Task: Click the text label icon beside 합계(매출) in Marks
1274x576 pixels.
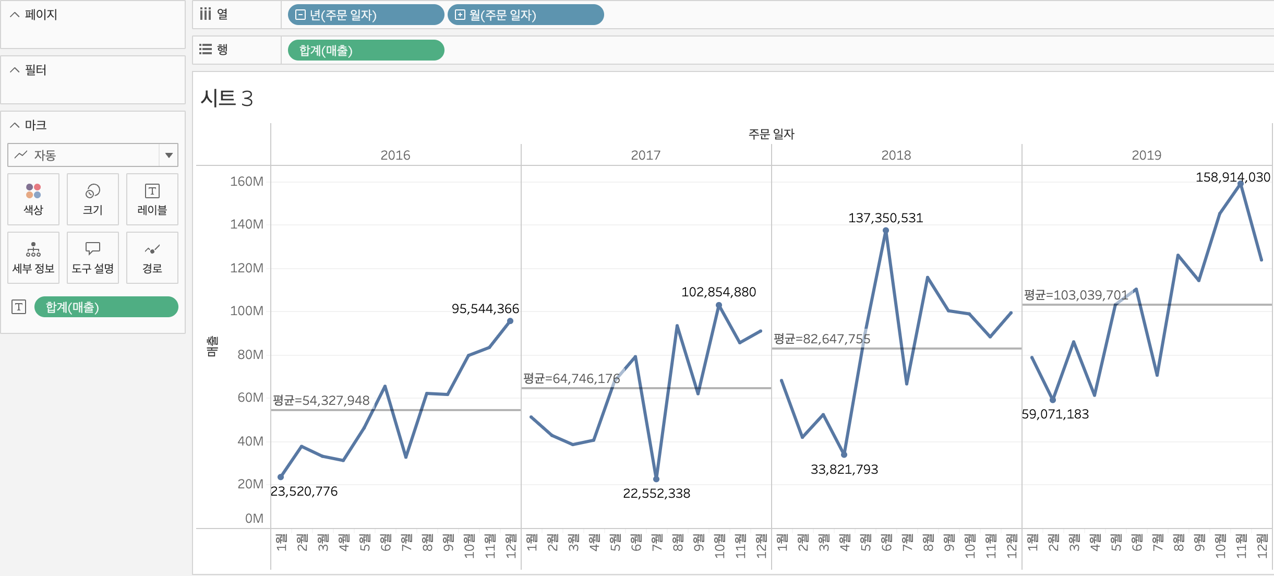Action: 19,307
